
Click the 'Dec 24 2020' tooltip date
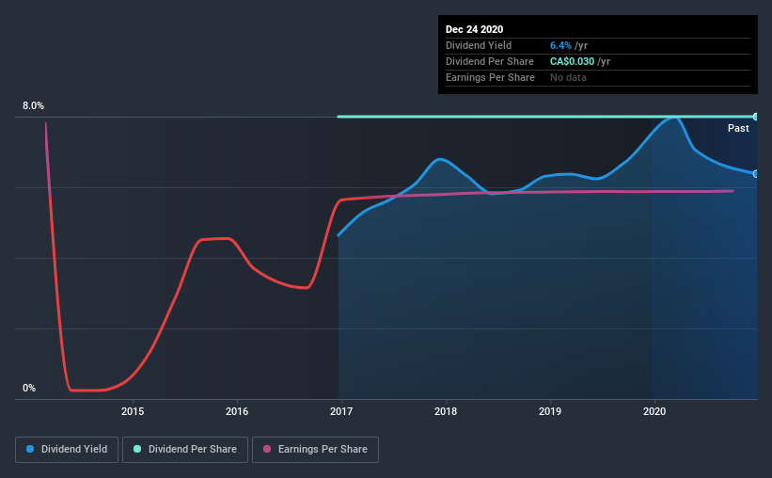pyautogui.click(x=474, y=29)
